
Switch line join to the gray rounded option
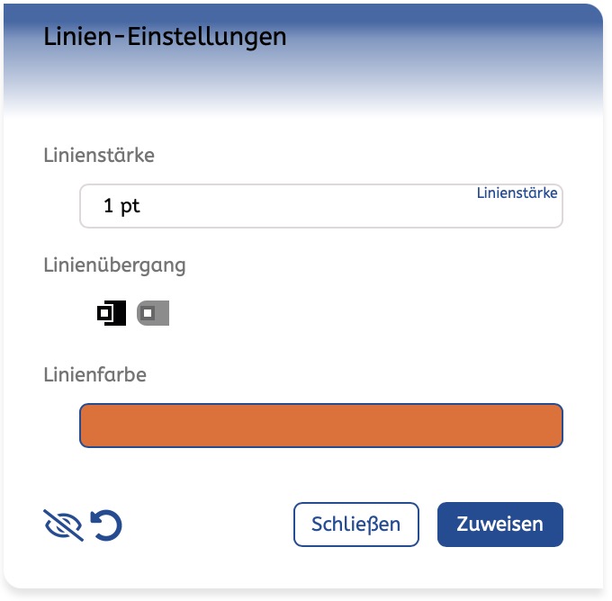point(153,313)
